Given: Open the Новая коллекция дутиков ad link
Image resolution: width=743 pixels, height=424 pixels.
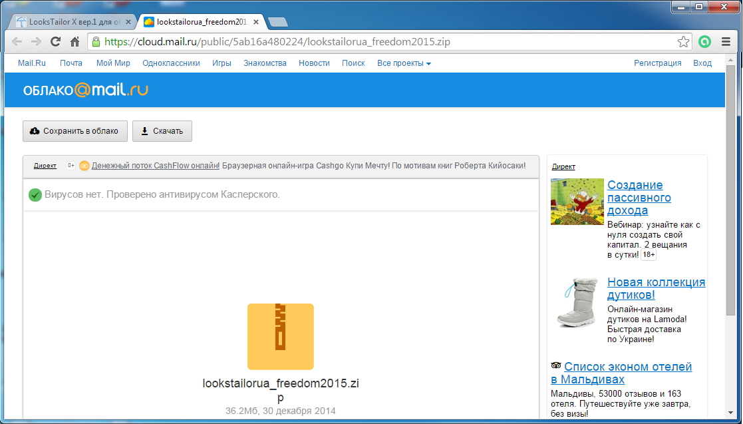Looking at the screenshot, I should pos(657,288).
